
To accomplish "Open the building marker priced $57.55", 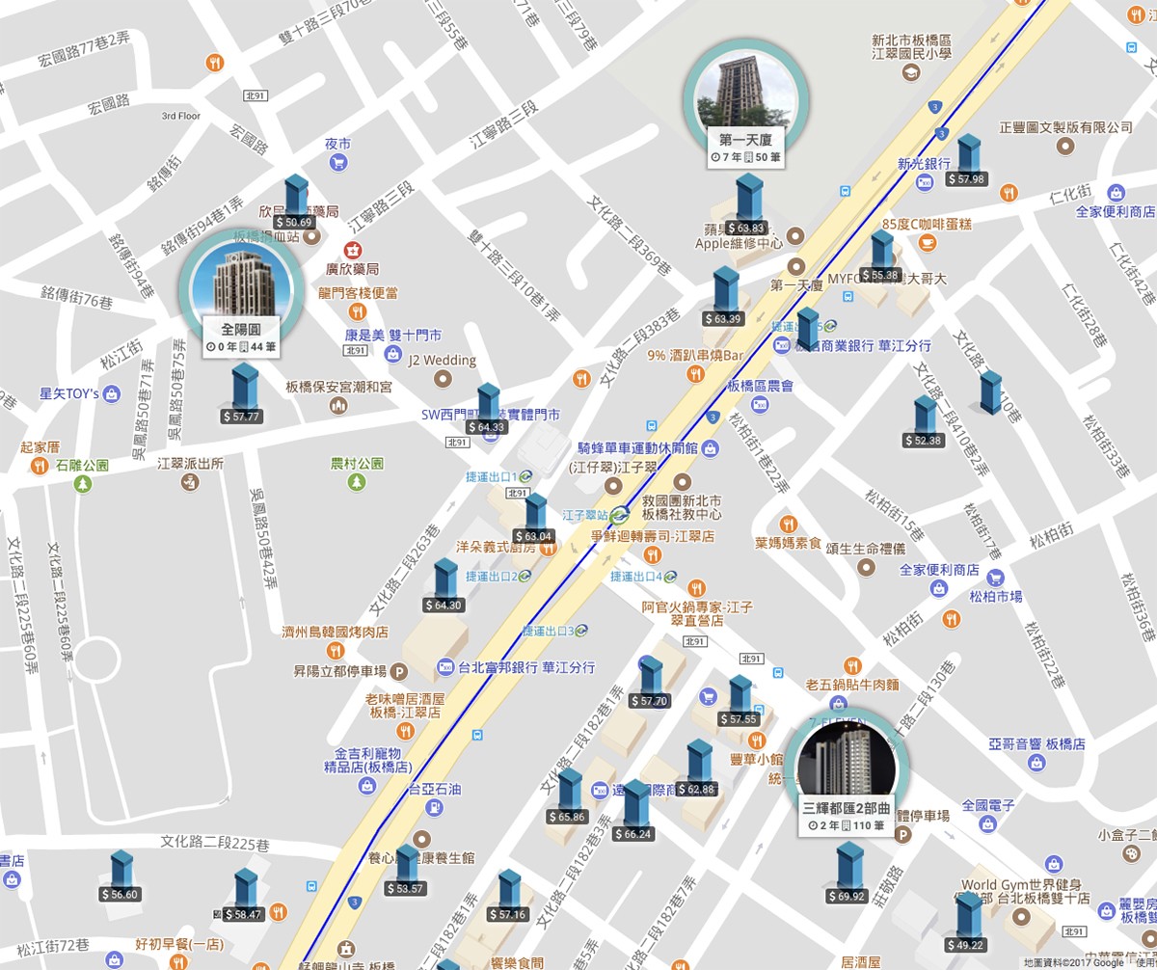I will pyautogui.click(x=739, y=701).
